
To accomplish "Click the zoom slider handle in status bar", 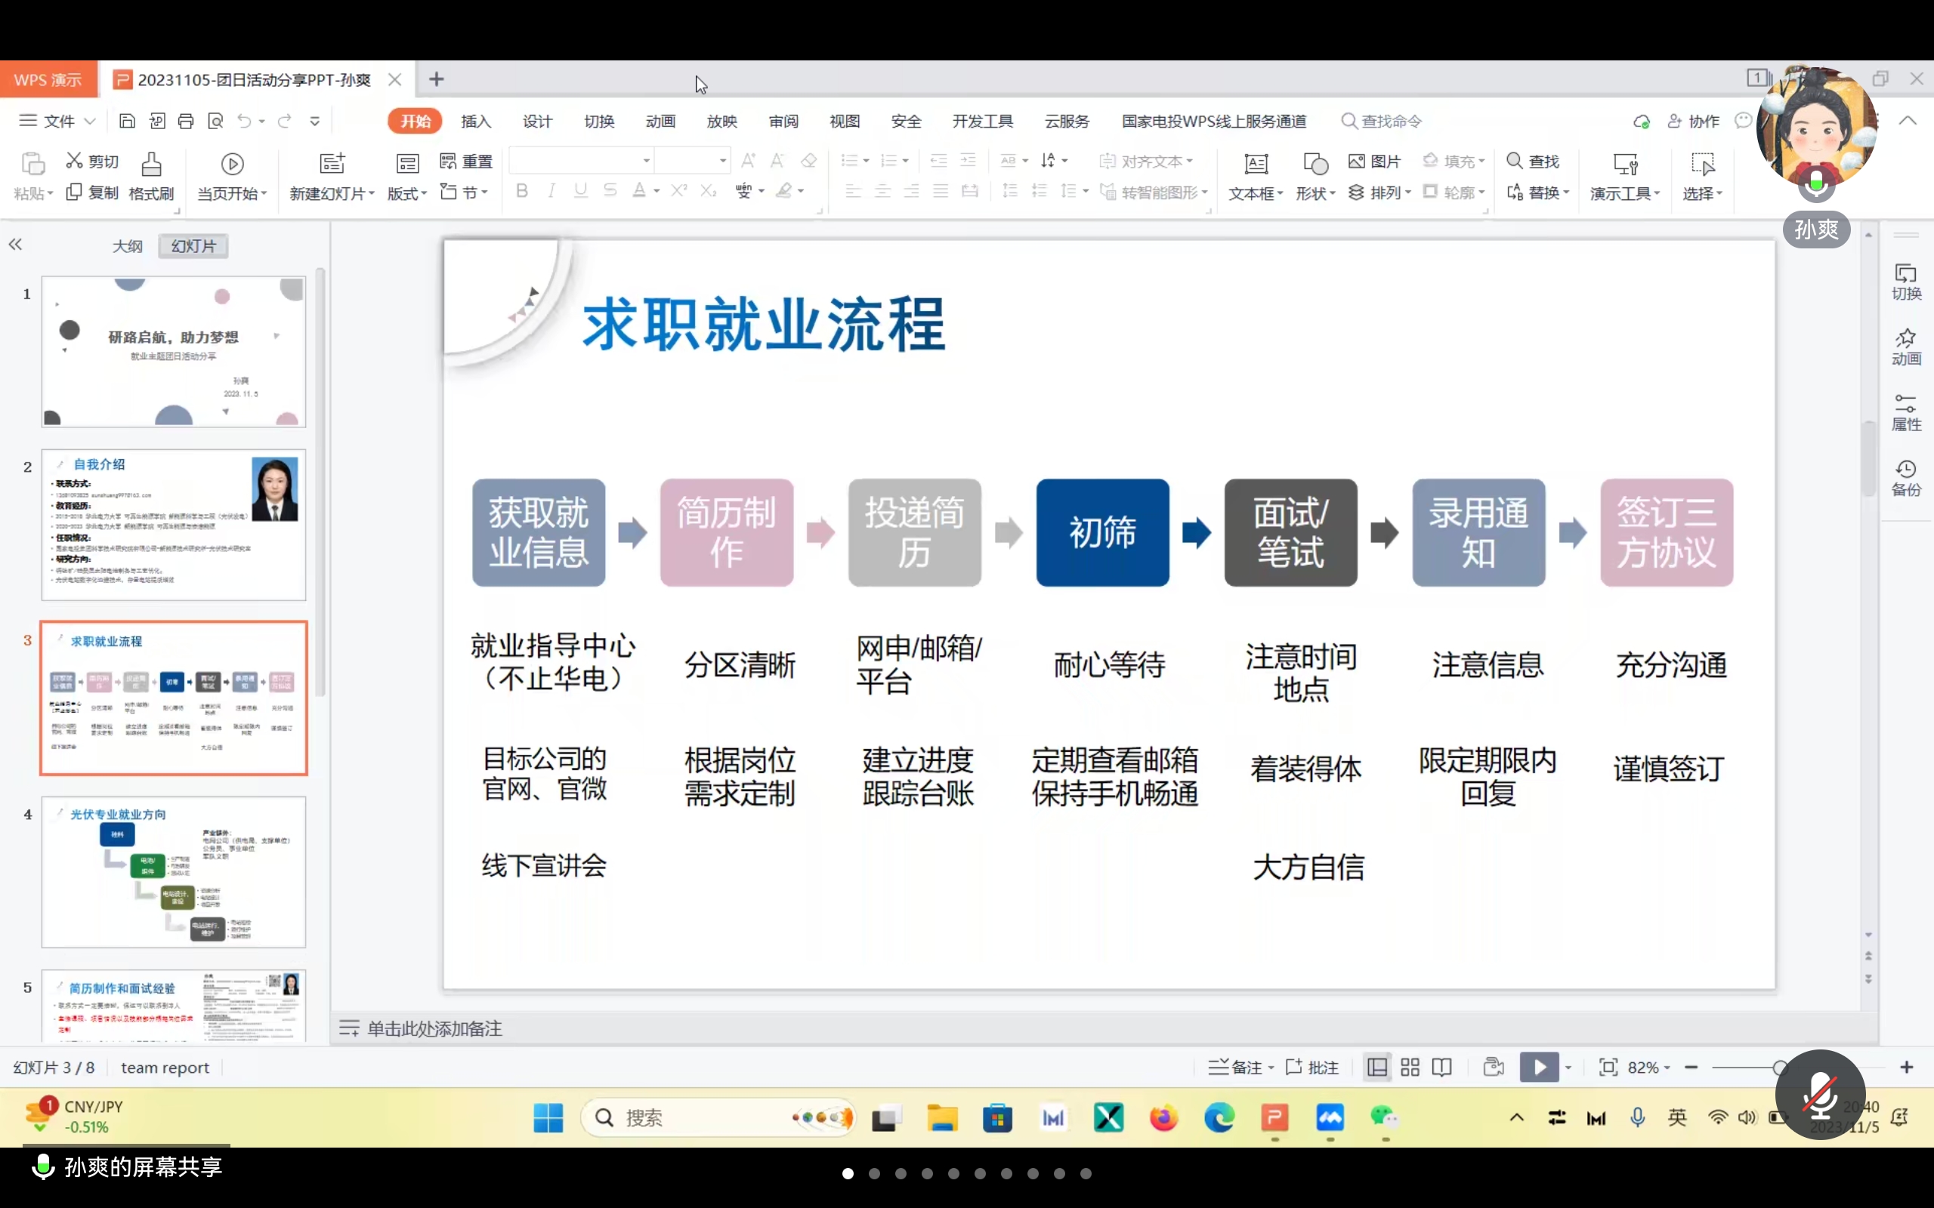I will [x=1780, y=1068].
